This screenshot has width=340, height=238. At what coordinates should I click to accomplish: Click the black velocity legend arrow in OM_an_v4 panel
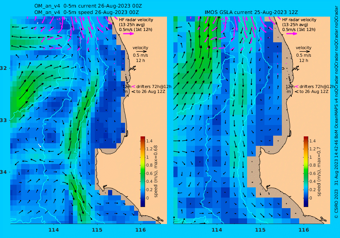[142, 52]
